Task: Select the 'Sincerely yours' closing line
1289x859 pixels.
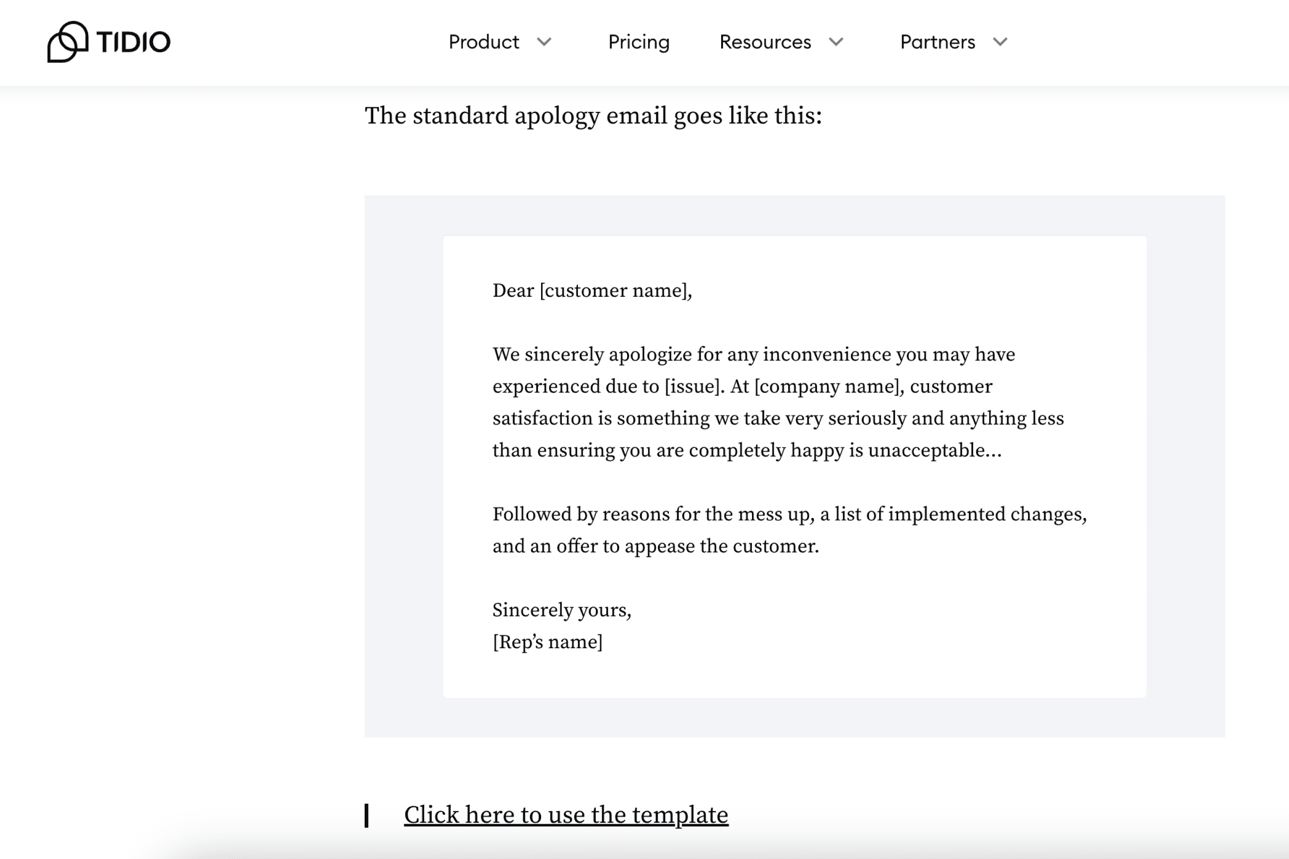Action: [562, 610]
